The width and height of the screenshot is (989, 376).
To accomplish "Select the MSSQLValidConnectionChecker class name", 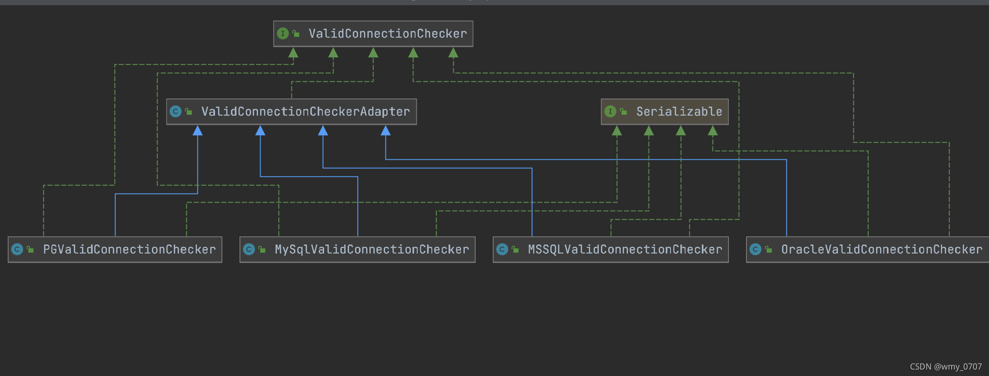I will (x=625, y=249).
